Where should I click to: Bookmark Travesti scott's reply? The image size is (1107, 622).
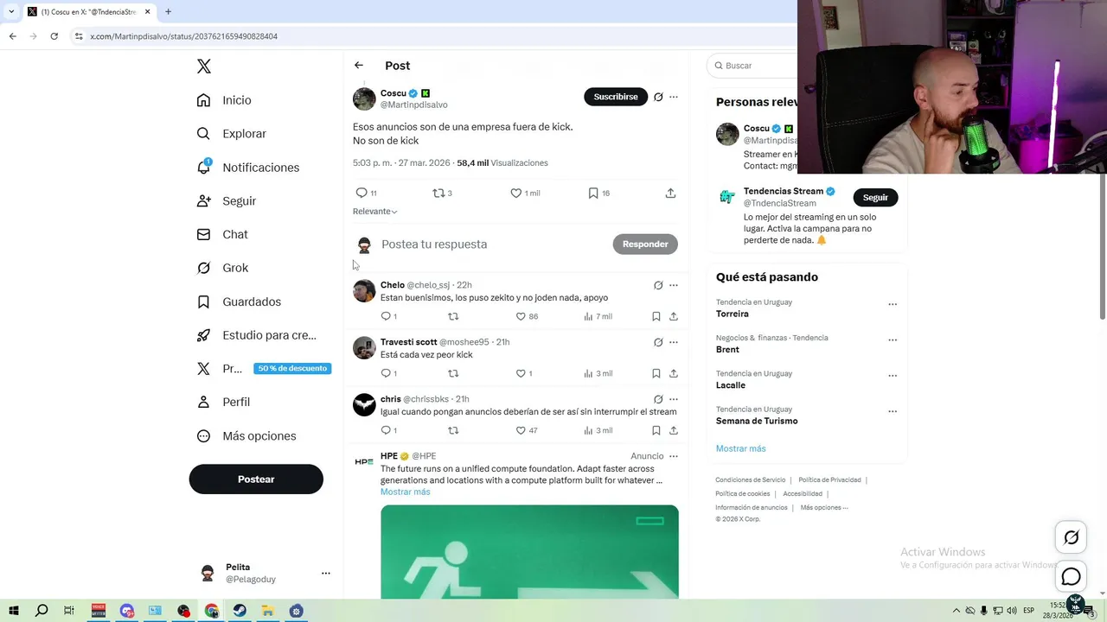coord(656,373)
